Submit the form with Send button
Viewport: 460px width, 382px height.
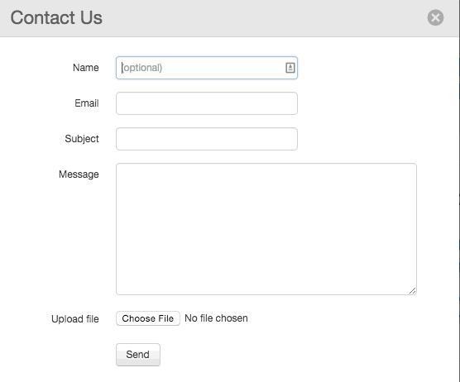pyautogui.click(x=138, y=355)
